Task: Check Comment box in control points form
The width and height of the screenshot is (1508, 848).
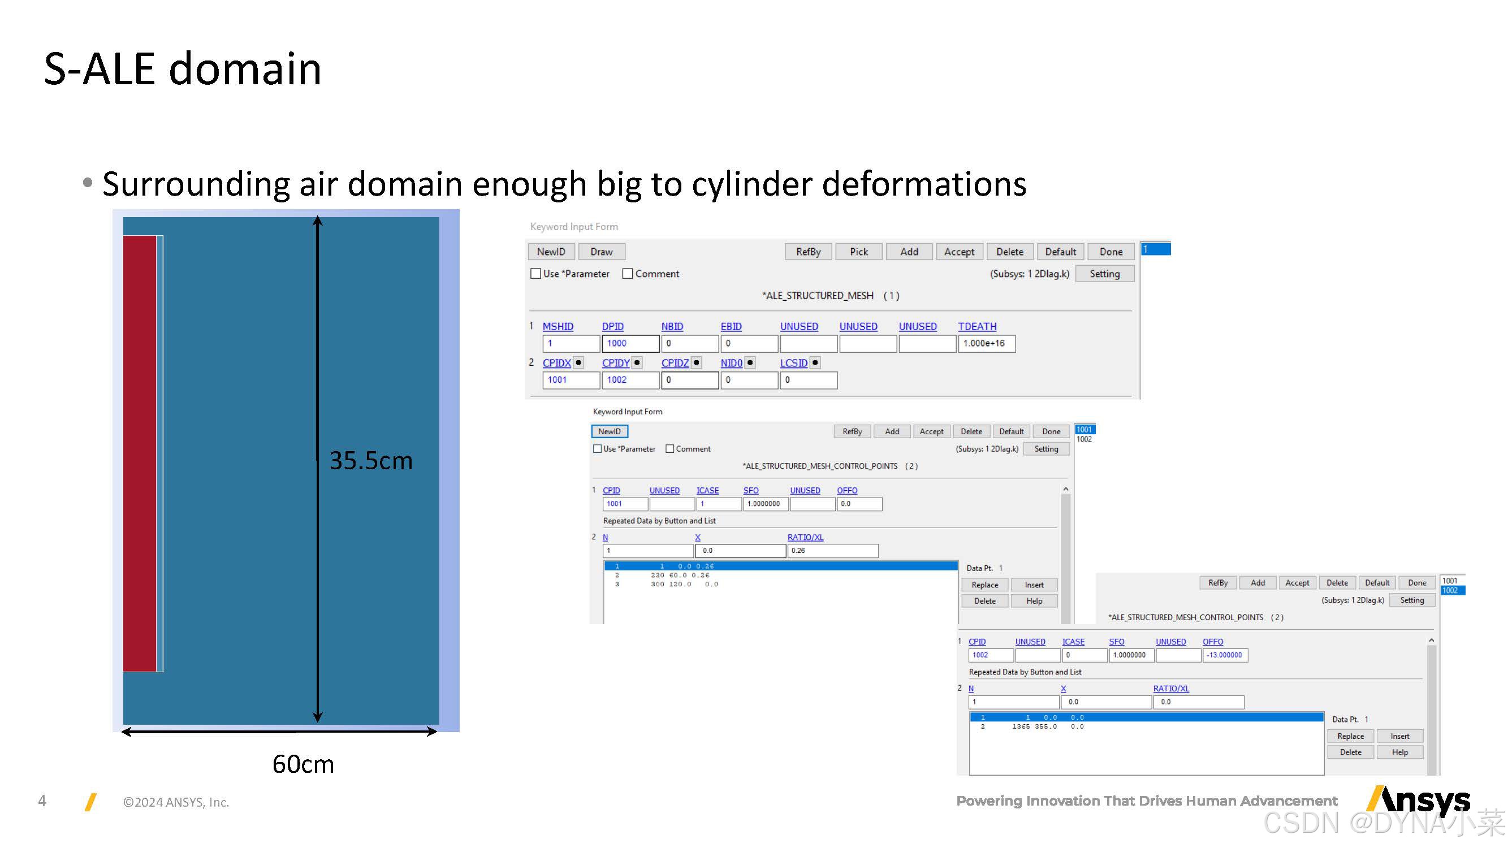Action: 669,449
